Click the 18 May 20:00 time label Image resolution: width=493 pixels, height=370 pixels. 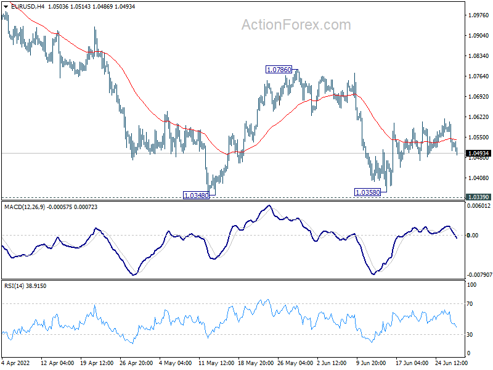tap(256, 363)
